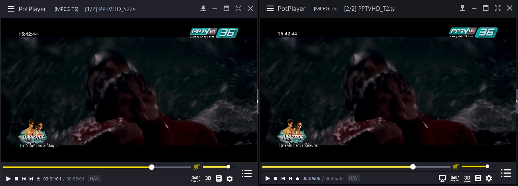
Task: Enable 360° video mode in right player
Action: (x=455, y=178)
